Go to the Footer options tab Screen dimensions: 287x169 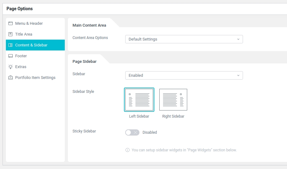tap(21, 56)
